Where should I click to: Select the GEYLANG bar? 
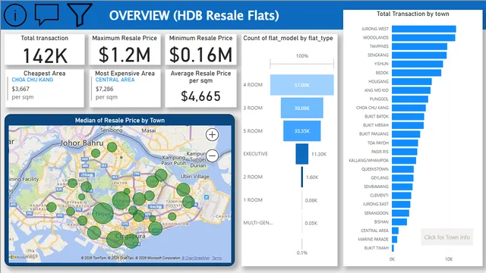click(x=402, y=178)
